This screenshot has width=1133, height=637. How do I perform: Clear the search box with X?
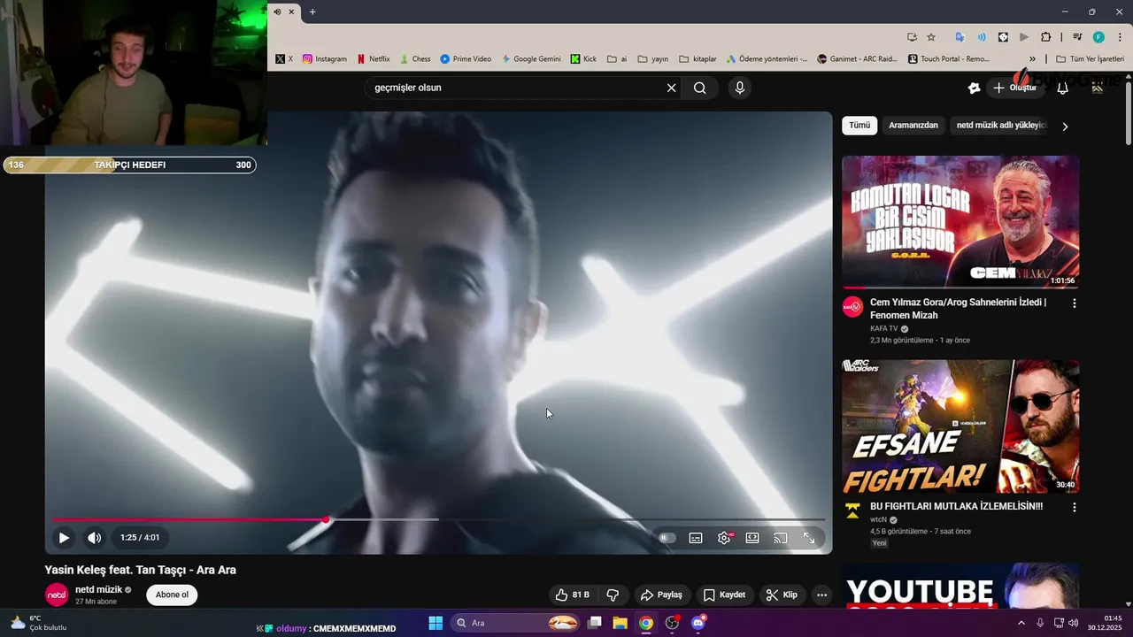(671, 88)
